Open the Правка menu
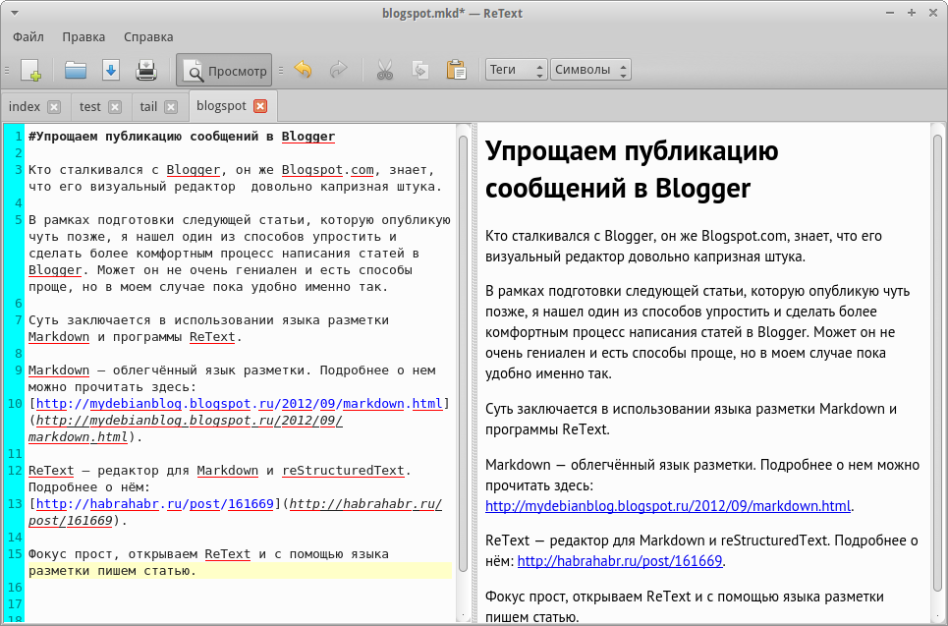 coord(84,37)
